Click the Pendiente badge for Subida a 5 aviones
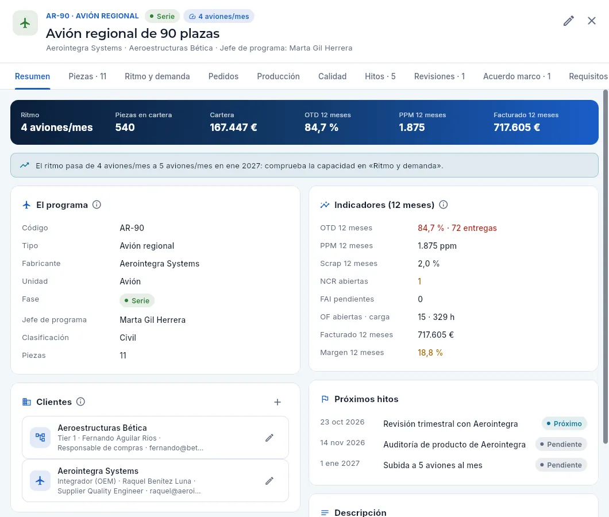This screenshot has height=517, width=609. coord(561,465)
